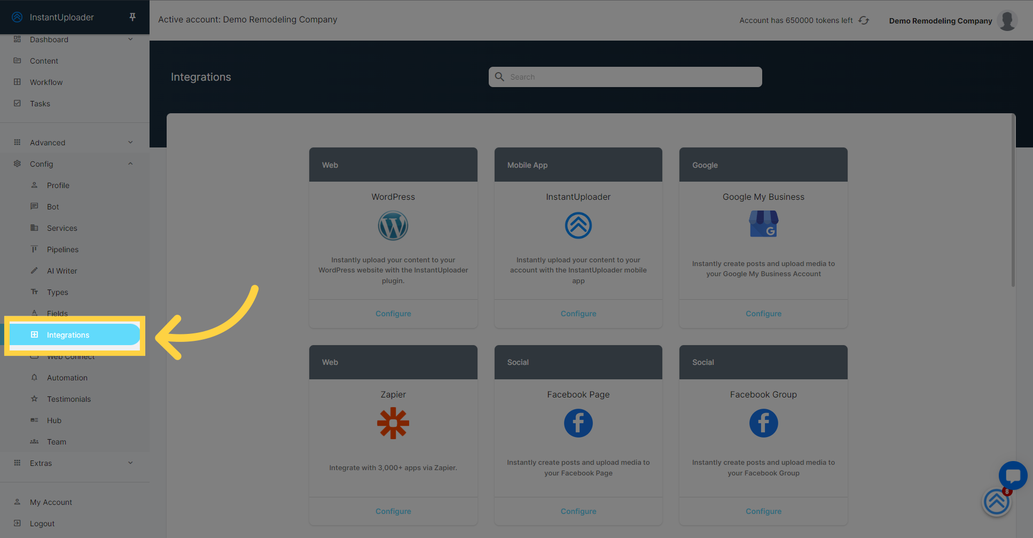Click the Facebook Page logo
Viewport: 1033px width, 538px height.
coord(578,423)
